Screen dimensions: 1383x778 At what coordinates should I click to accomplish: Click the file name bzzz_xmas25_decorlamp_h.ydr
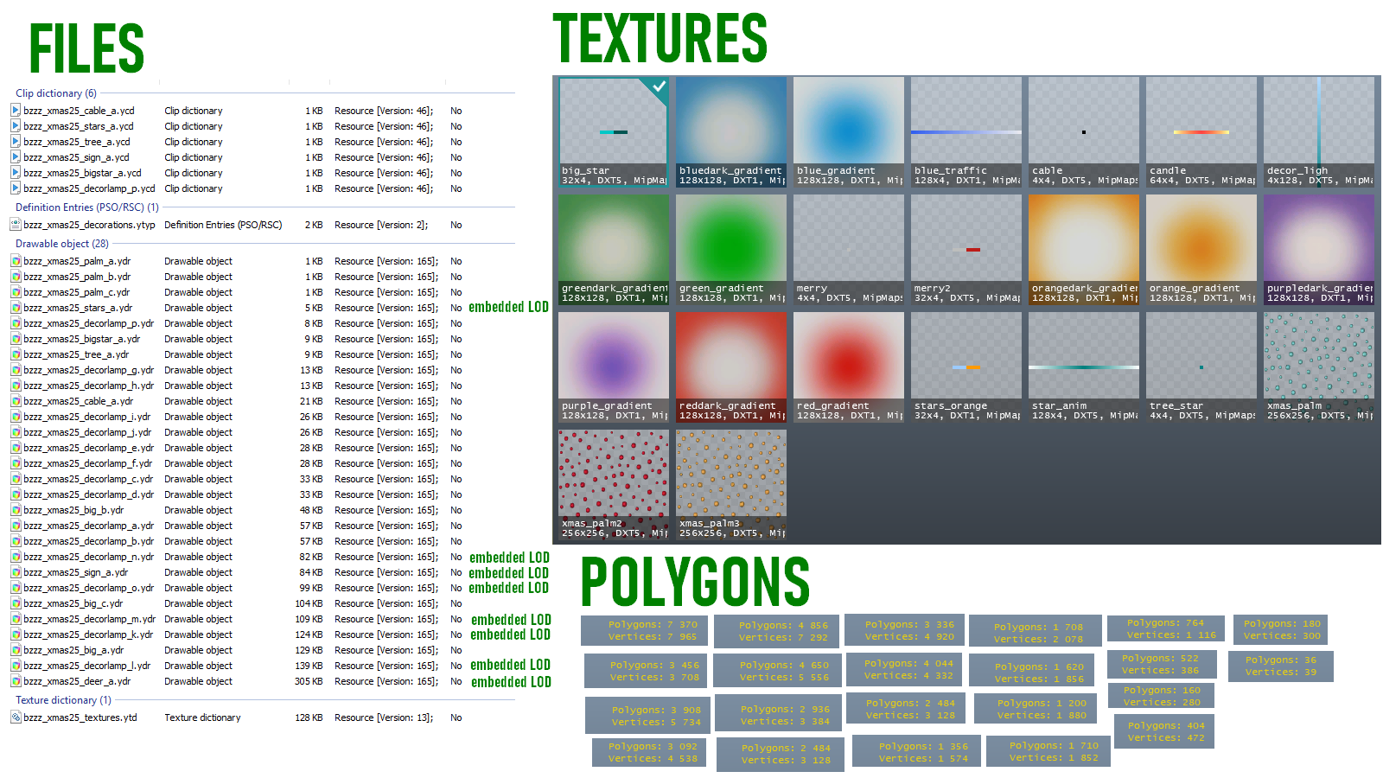pos(89,386)
